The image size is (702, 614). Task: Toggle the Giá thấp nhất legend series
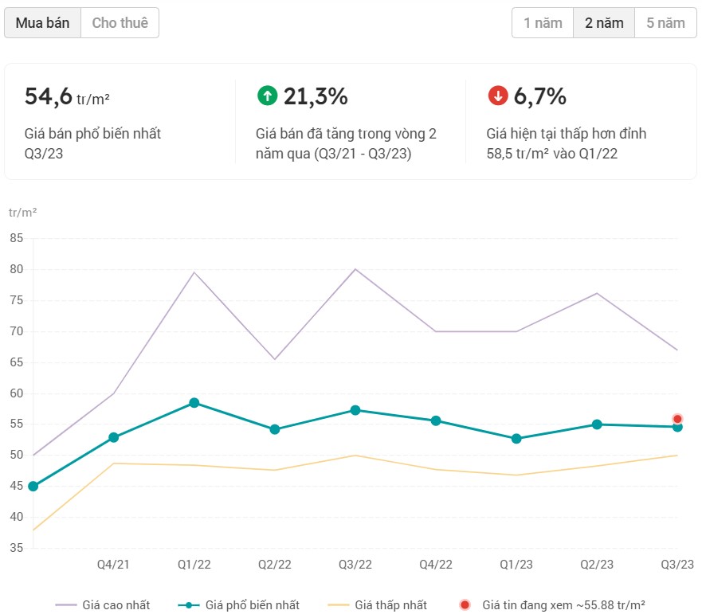[x=378, y=605]
